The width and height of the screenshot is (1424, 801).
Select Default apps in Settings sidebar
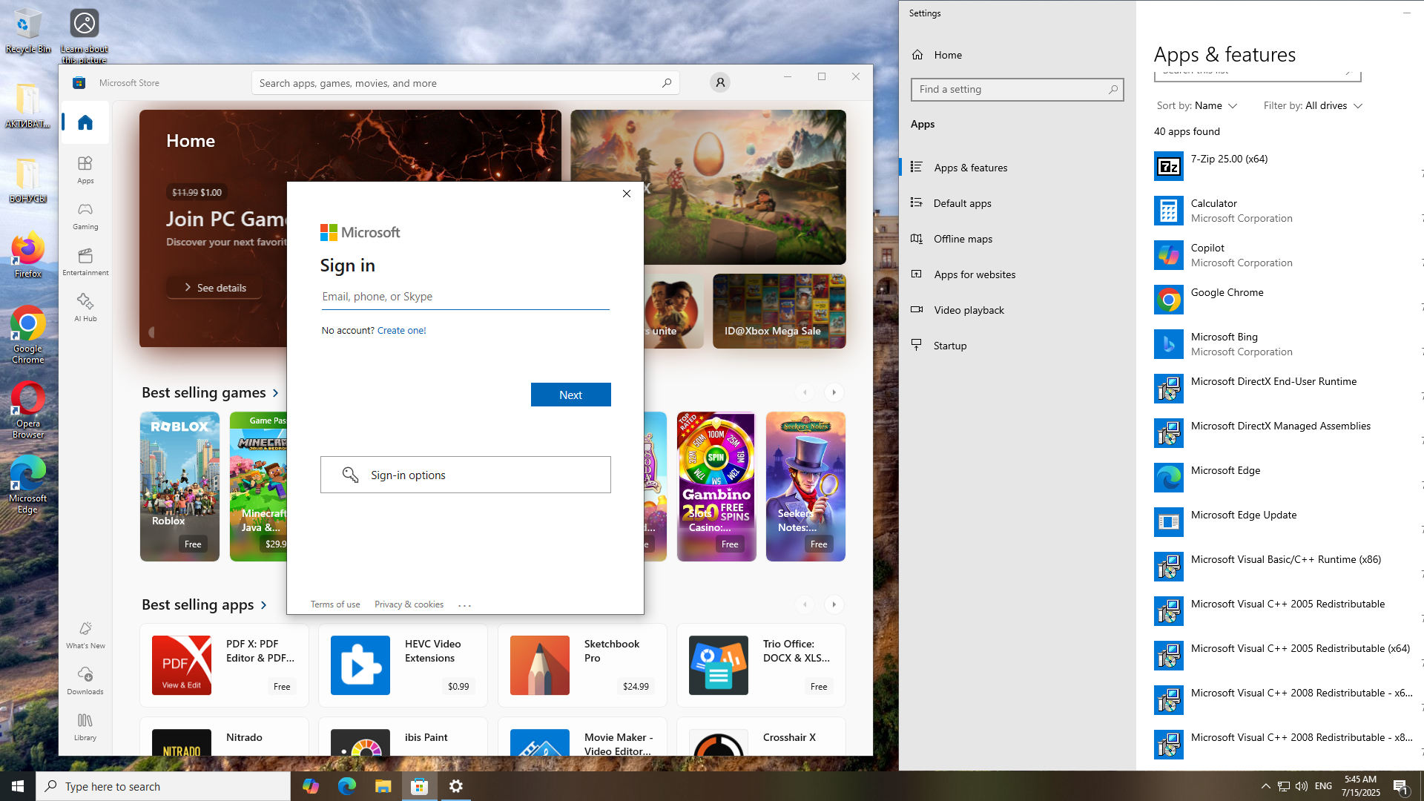click(x=1017, y=203)
